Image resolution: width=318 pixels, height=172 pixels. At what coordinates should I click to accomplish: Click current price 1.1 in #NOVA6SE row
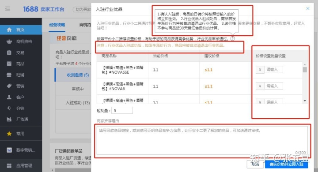point(155,70)
